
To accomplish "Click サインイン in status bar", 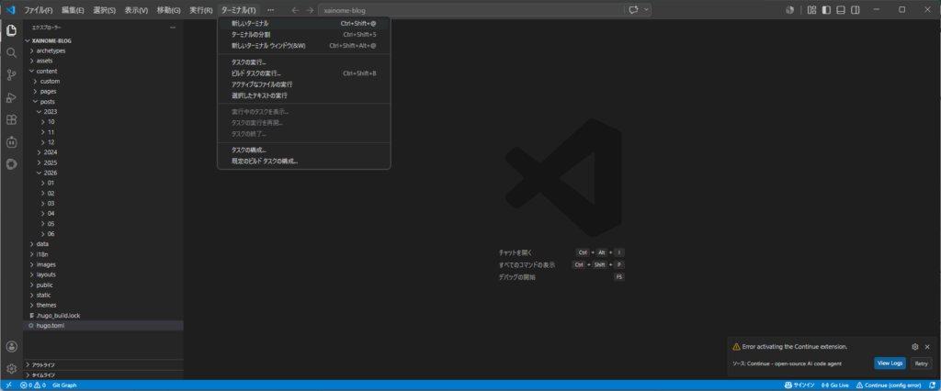I will pos(799,385).
